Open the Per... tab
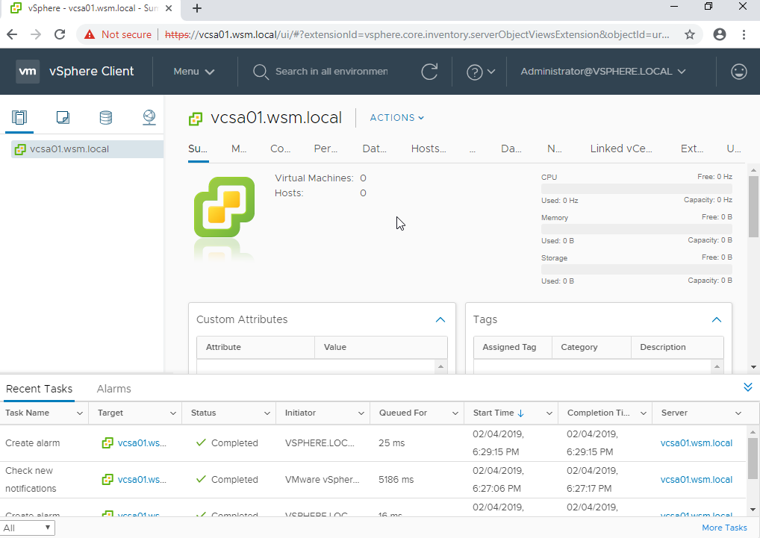The image size is (760, 538). coord(326,148)
